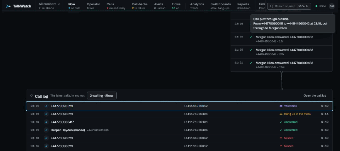Select the Hung up in the menu call row
The width and height of the screenshot is (340, 151).
click(179, 114)
